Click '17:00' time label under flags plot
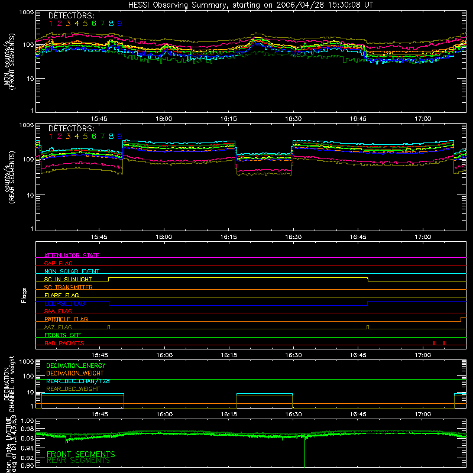Image resolution: width=473 pixels, height=473 pixels. pyautogui.click(x=423, y=355)
